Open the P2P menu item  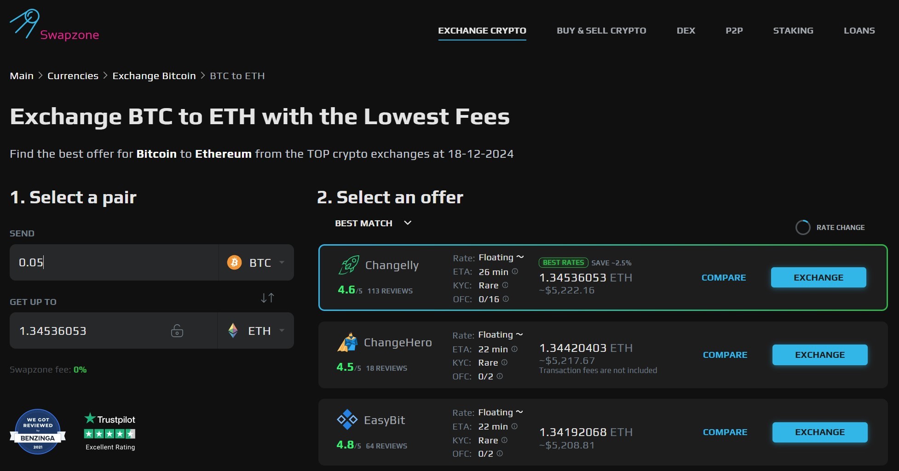(734, 31)
